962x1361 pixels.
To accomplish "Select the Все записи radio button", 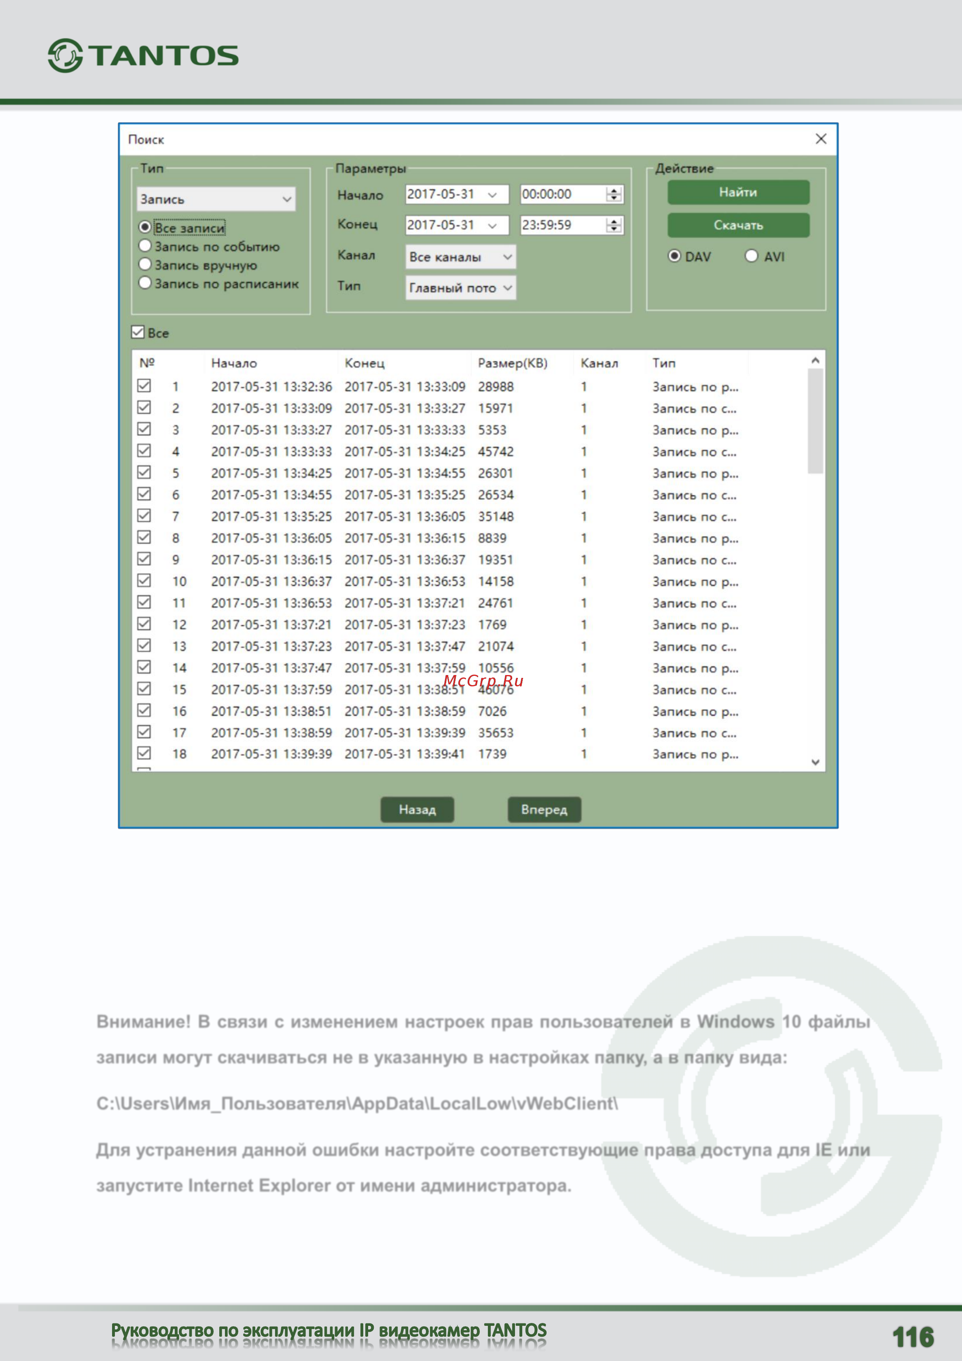I will (x=145, y=227).
